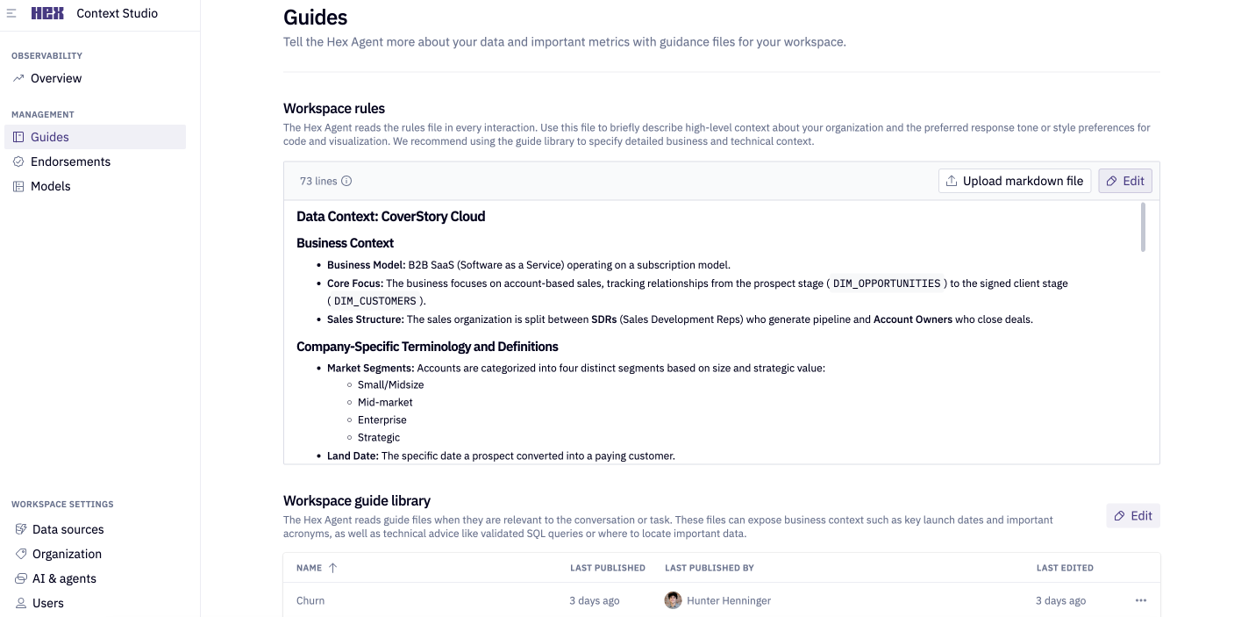Viewport: 1234px width, 617px height.
Task: Click the Users icon under Workspace Settings
Action: [x=19, y=603]
